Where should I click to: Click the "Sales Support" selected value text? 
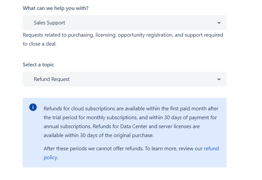click(49, 23)
